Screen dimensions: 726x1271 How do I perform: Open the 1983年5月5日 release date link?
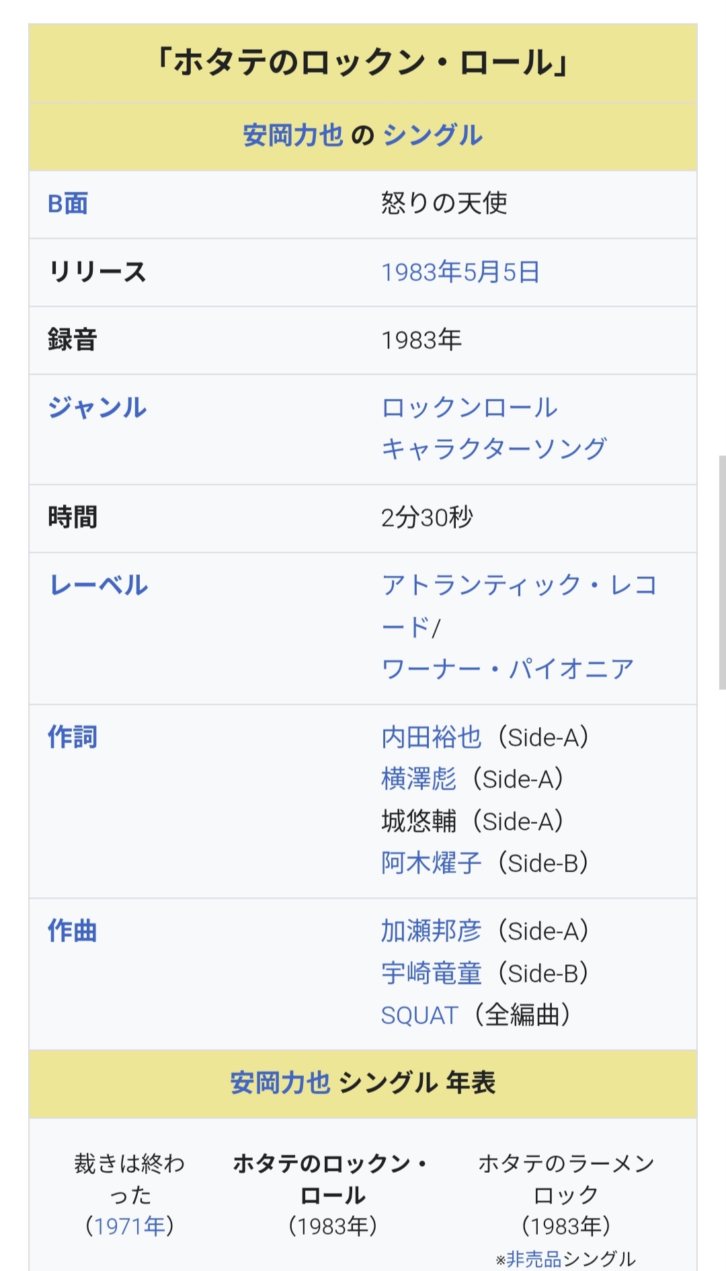click(x=460, y=272)
